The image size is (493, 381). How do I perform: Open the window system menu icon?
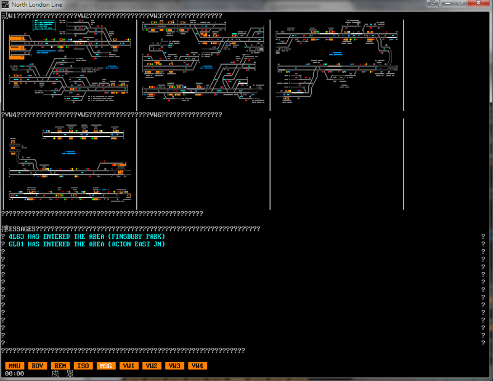pos(5,4)
